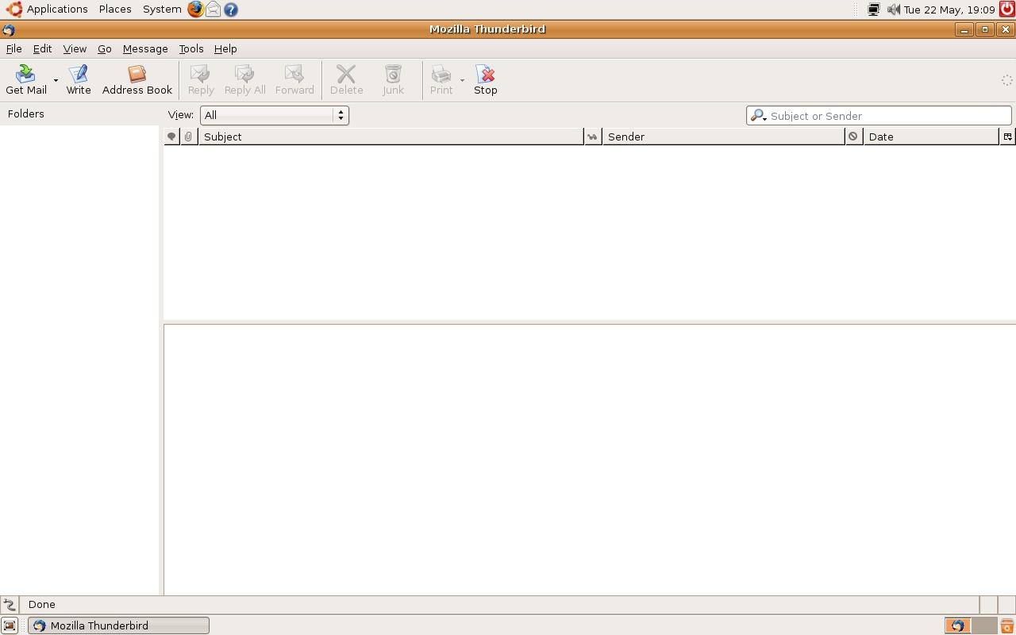Open the Applications menu

click(x=48, y=10)
